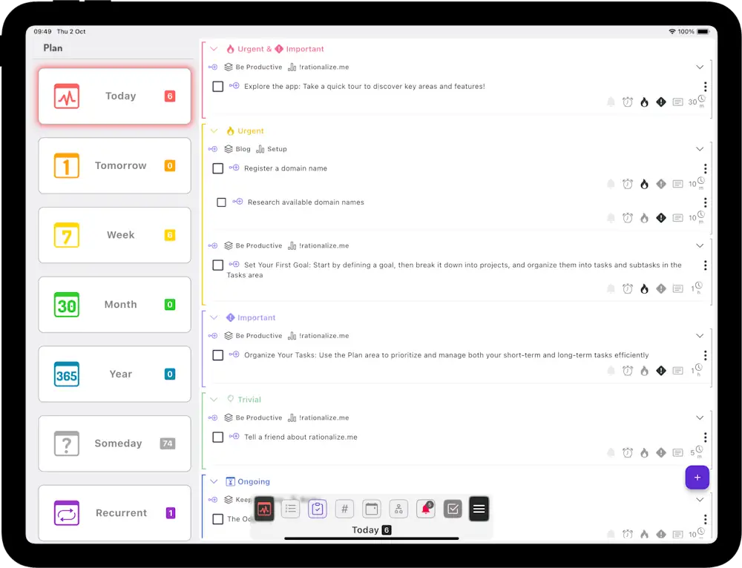Viewport: 742px width, 568px height.
Task: Tick the 'Tell a friend about rationalize.me' checkbox
Action: coord(218,437)
